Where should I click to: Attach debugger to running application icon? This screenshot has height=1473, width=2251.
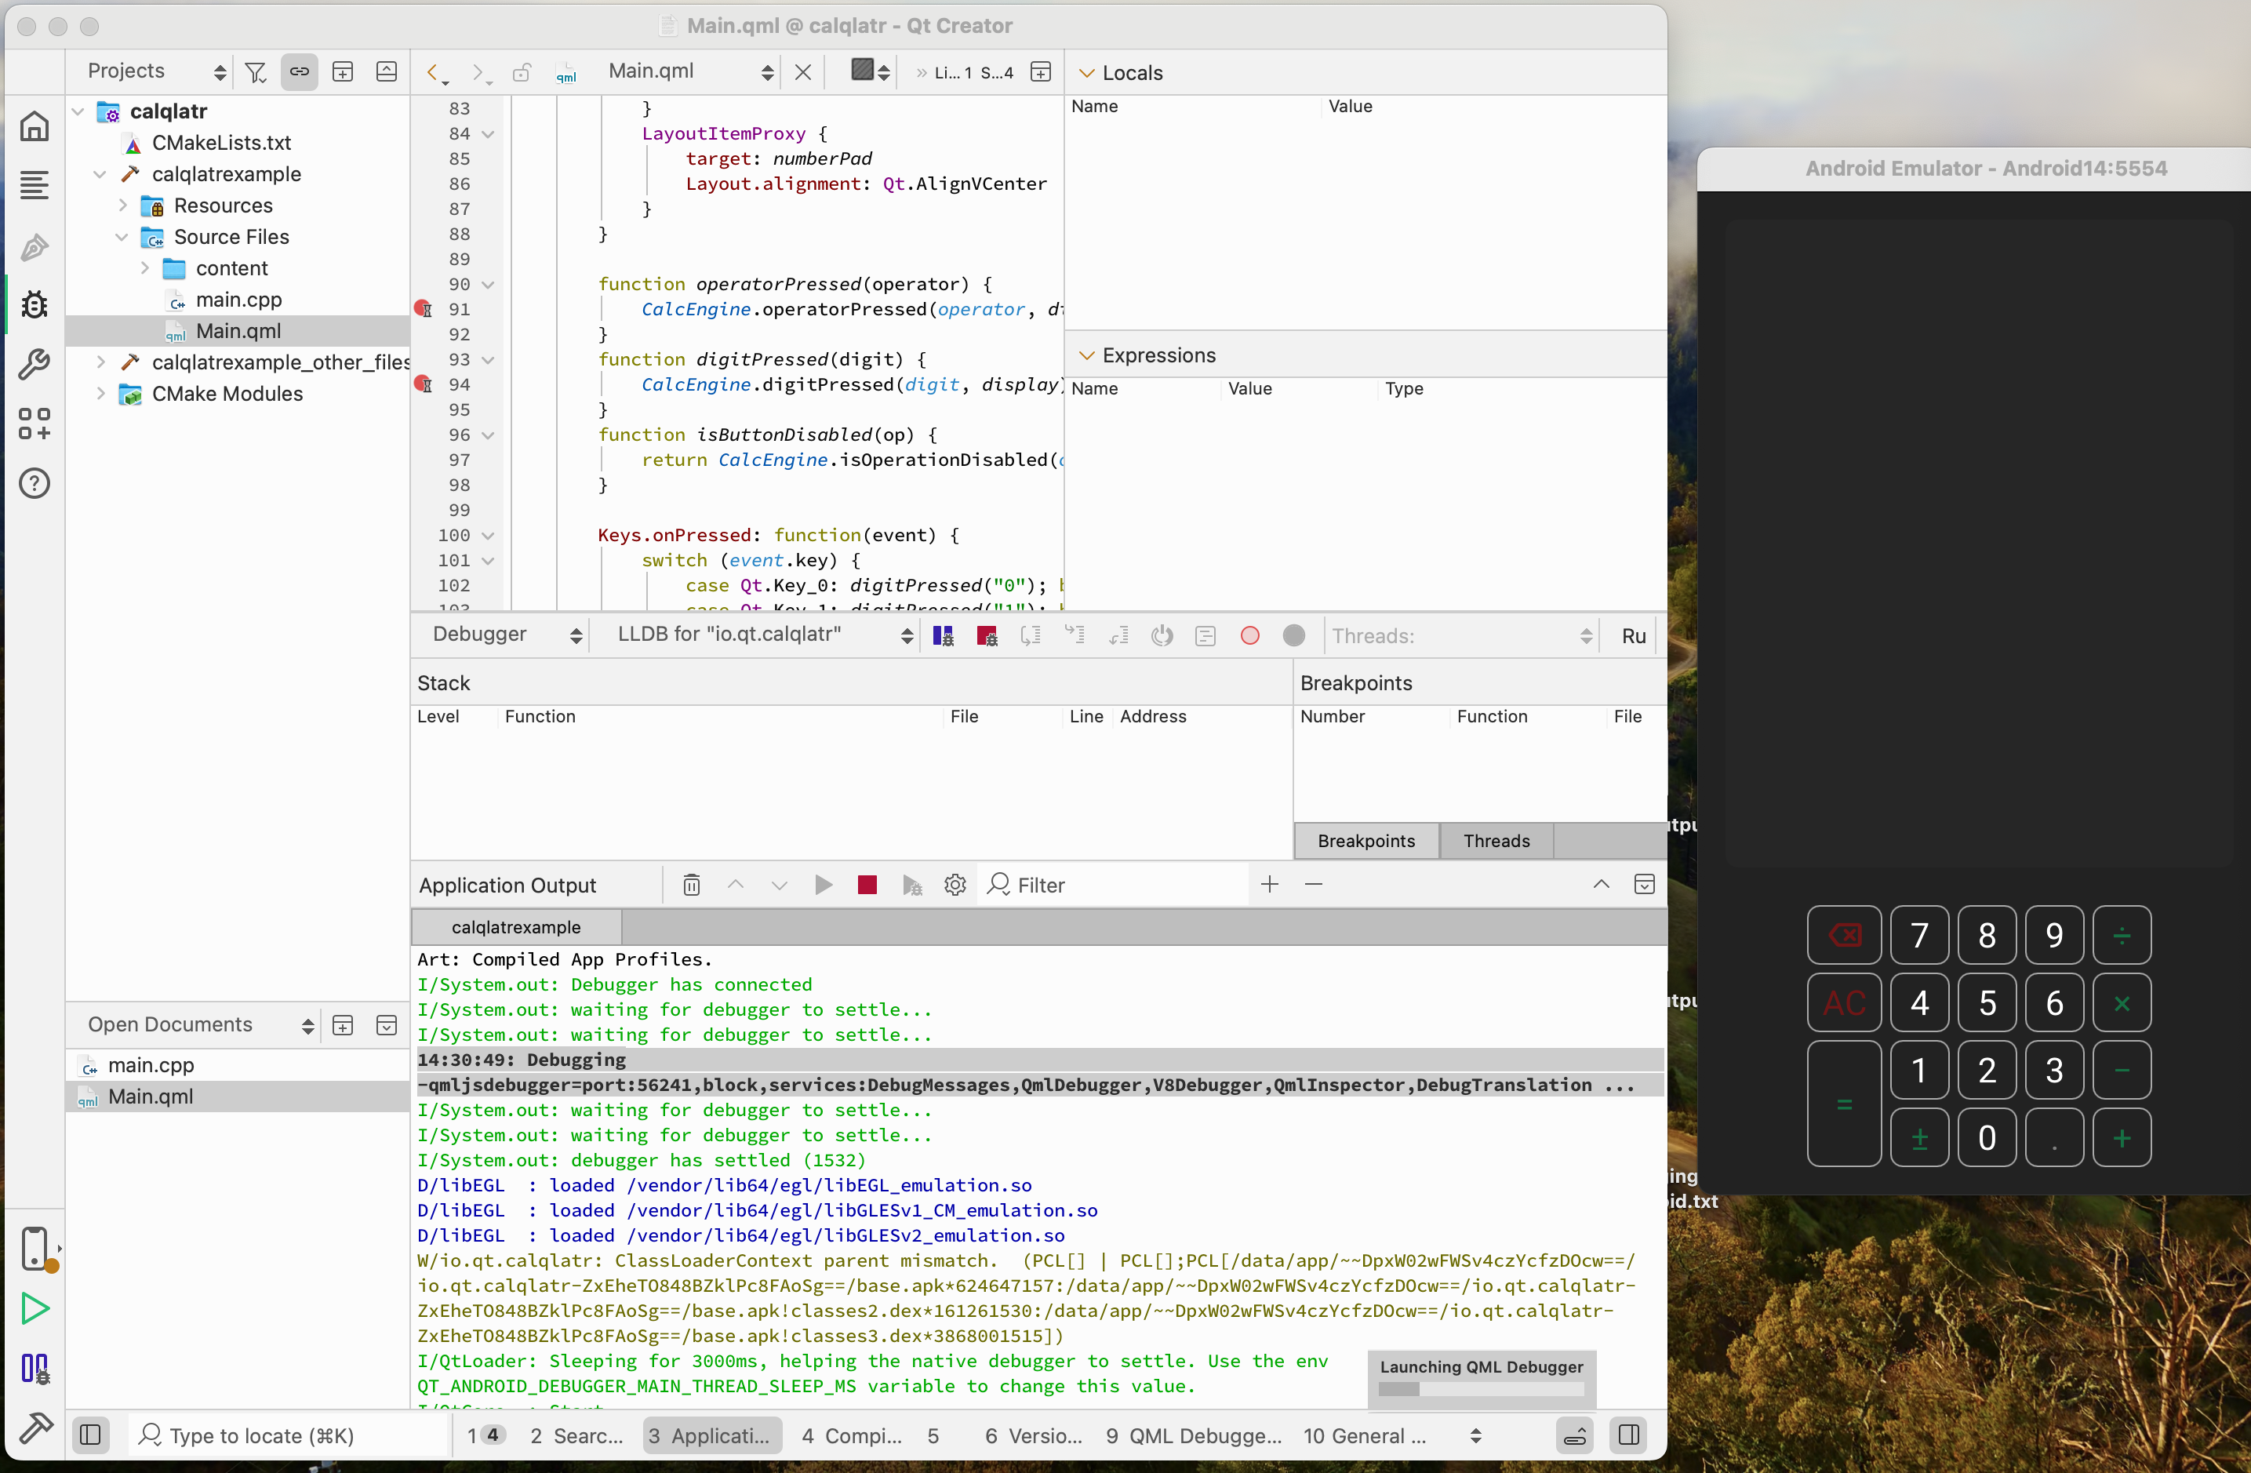[x=911, y=885]
